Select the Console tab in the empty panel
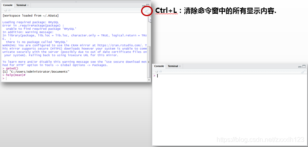Image resolution: width=308 pixels, height=147 pixels. pyautogui.click(x=159, y=66)
